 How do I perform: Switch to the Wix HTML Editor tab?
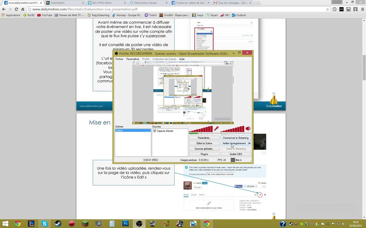106,3
